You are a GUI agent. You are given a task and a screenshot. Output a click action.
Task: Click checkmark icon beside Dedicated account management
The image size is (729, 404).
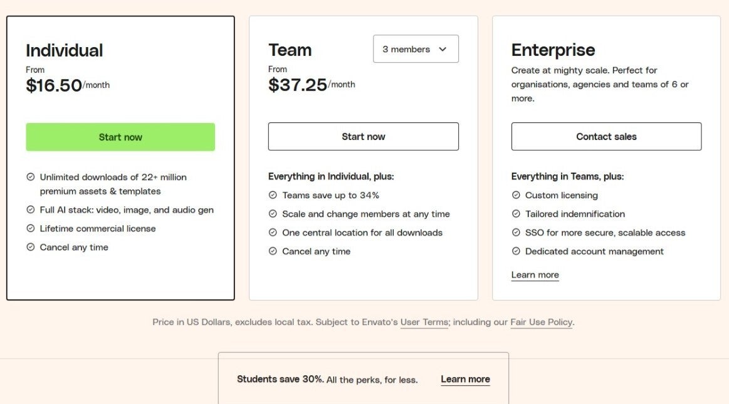[516, 251]
